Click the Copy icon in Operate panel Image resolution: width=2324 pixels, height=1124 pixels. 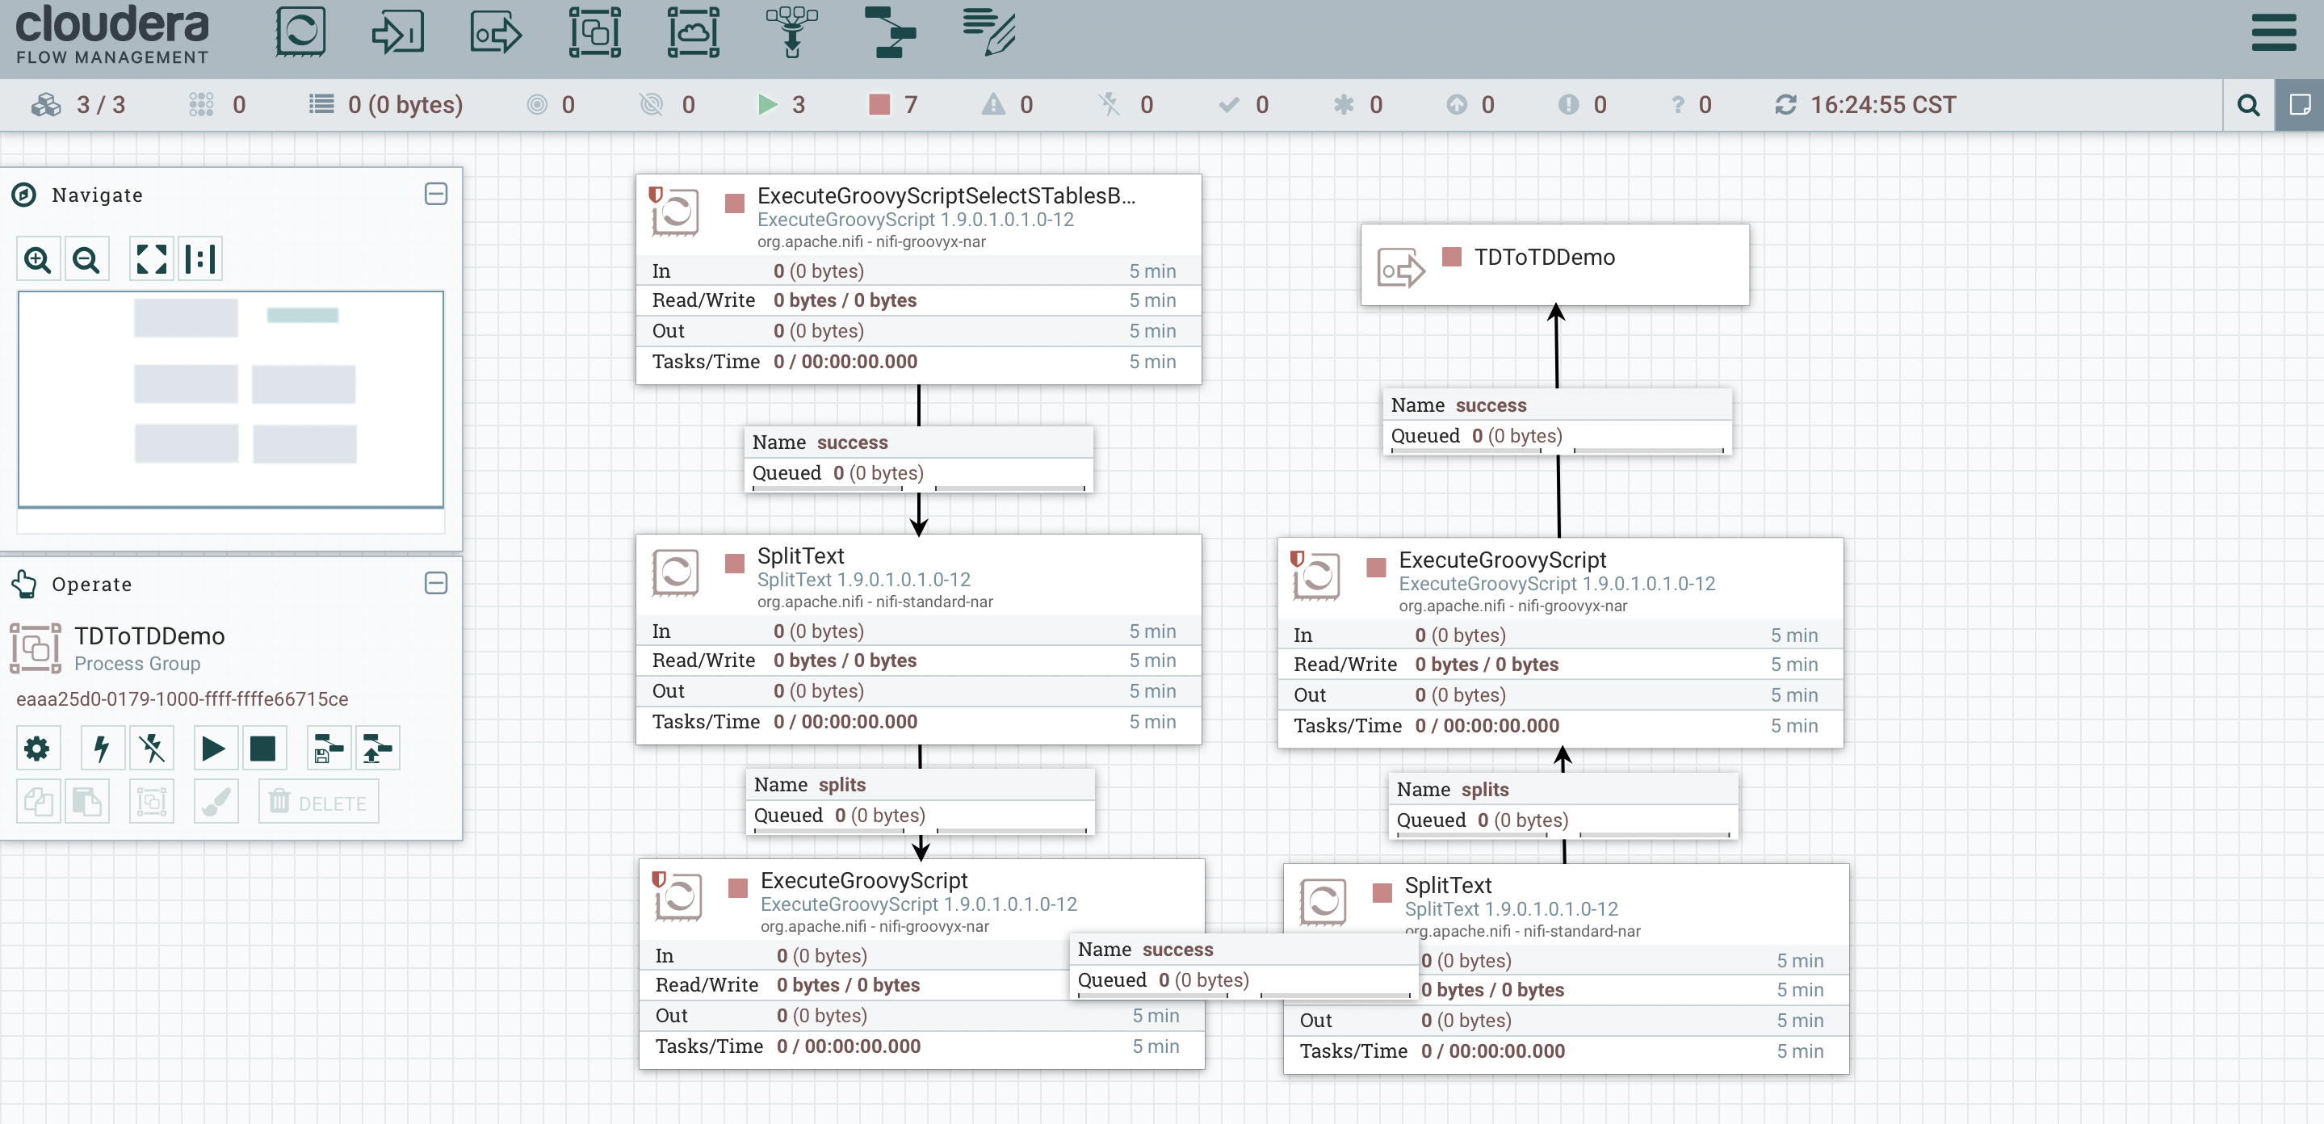point(38,801)
